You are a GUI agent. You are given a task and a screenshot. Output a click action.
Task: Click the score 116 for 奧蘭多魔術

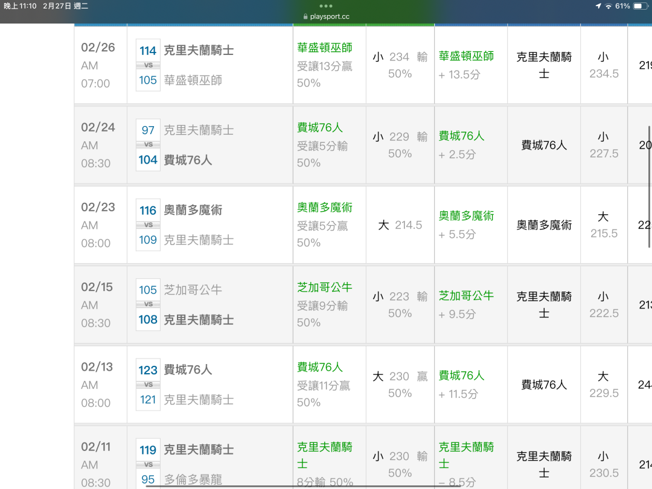pyautogui.click(x=148, y=211)
